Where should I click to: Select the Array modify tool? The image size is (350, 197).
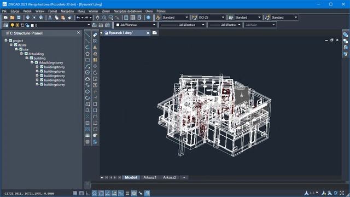95,60
